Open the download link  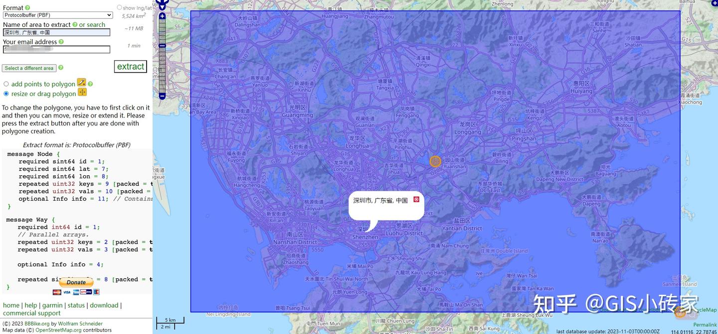(x=104, y=305)
